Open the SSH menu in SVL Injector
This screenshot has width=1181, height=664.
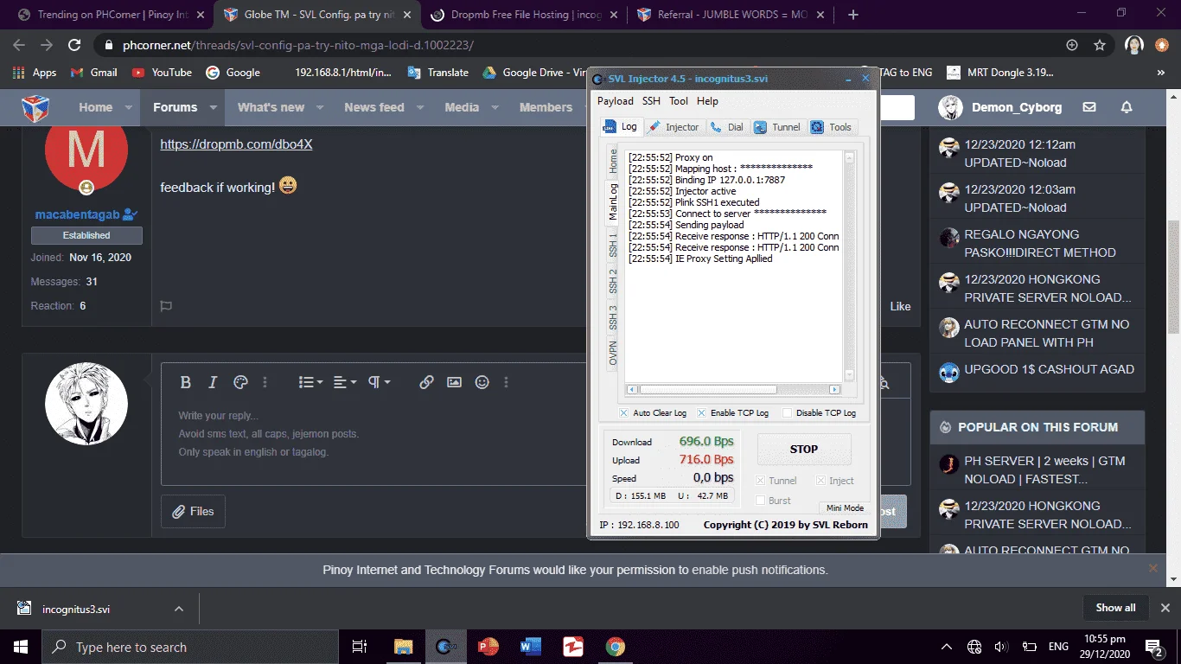click(x=651, y=101)
